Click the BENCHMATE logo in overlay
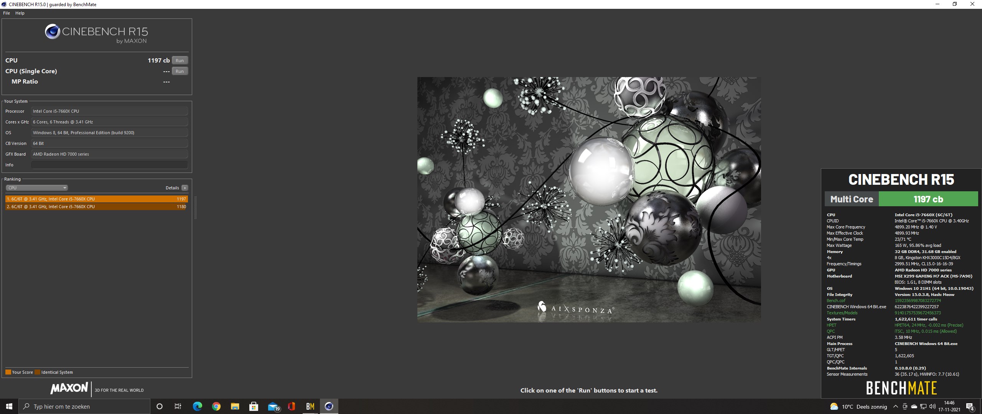The height and width of the screenshot is (414, 982). (x=901, y=388)
